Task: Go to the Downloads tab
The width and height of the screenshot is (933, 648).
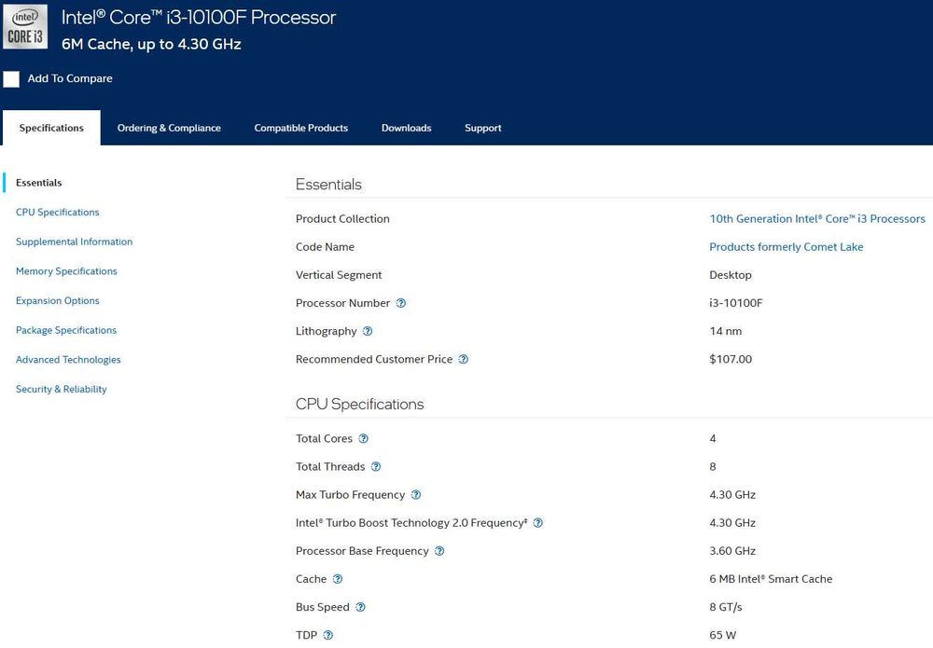Action: click(407, 128)
